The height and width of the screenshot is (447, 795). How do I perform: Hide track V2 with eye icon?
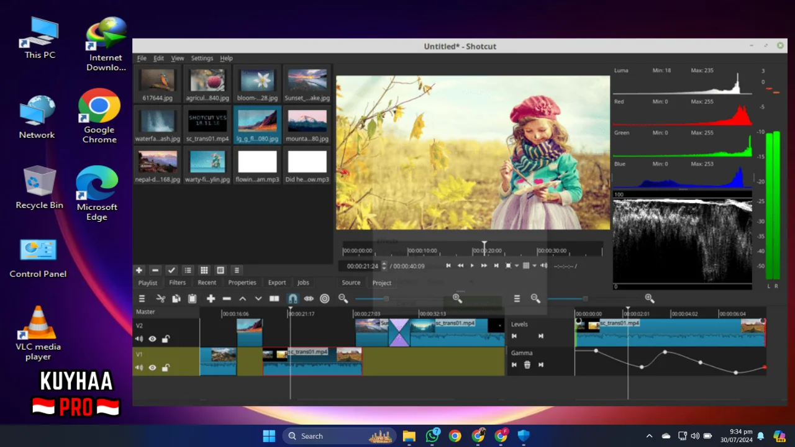(152, 339)
